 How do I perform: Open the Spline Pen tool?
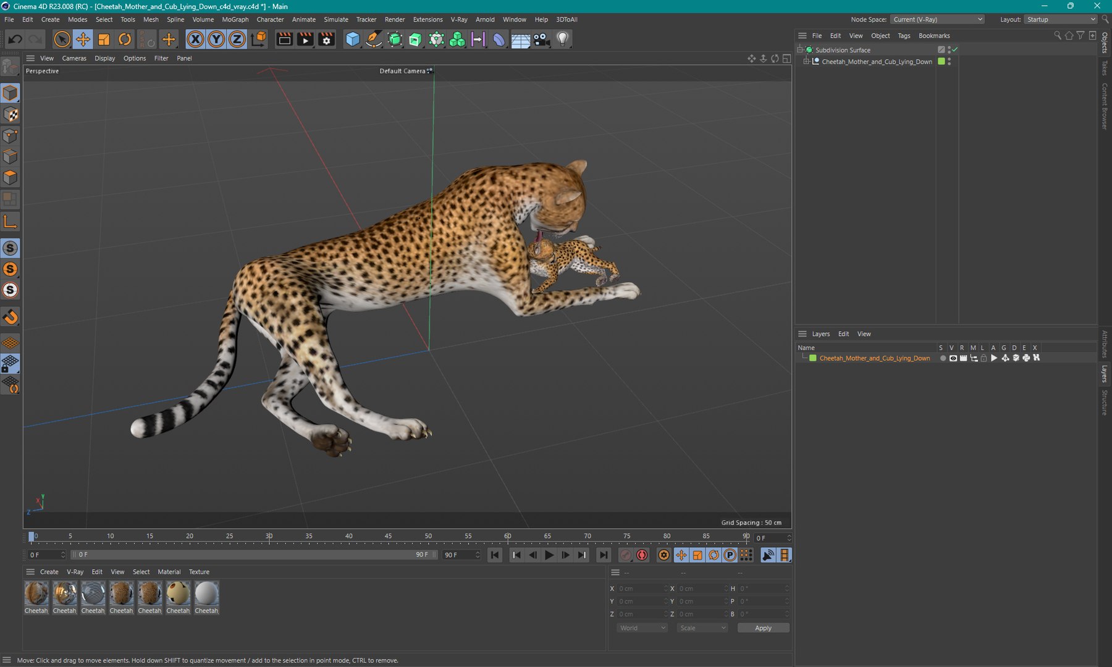[x=374, y=40]
